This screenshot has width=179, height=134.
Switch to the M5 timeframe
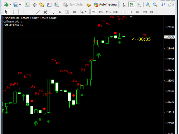[101, 12]
